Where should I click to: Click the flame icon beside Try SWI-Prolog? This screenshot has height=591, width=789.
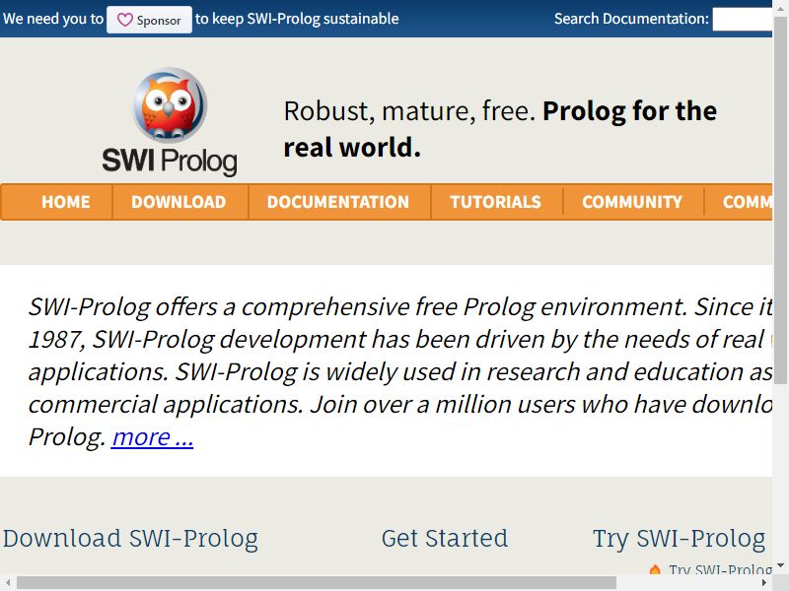pos(655,570)
